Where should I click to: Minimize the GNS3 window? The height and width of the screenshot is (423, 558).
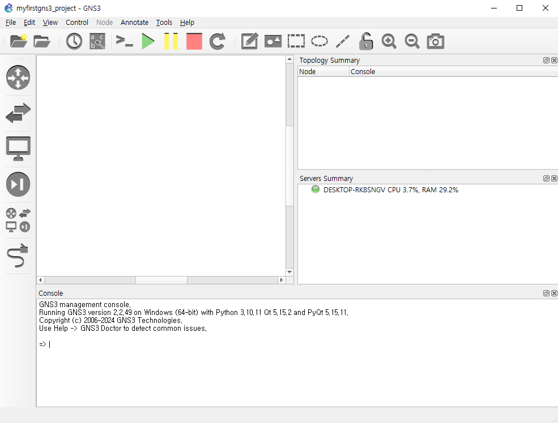(x=494, y=8)
